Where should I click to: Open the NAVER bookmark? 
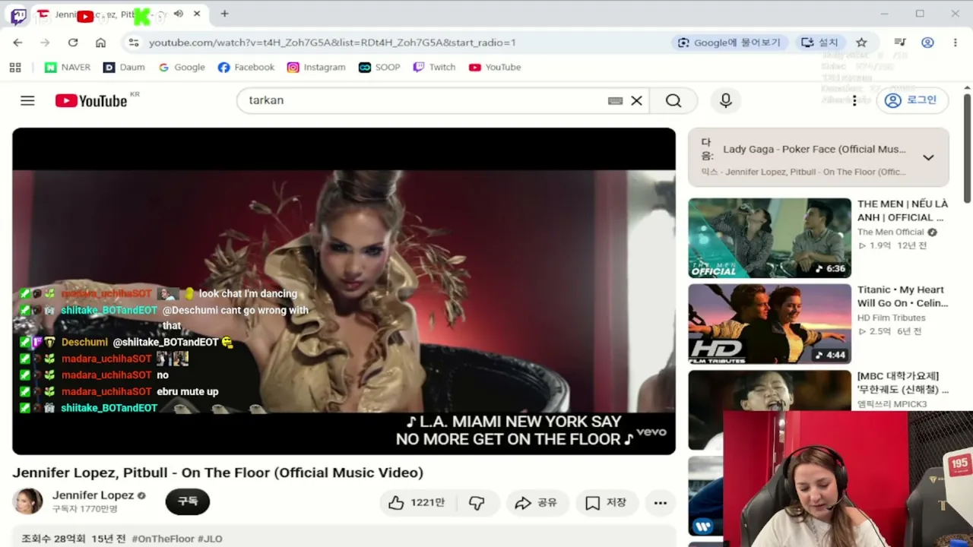(x=68, y=68)
